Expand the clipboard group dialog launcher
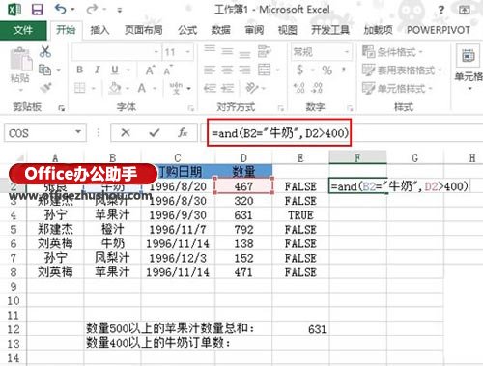 click(x=62, y=108)
